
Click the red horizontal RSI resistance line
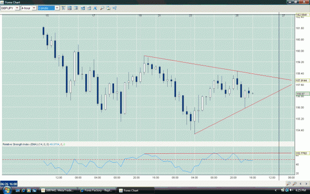click(x=217, y=153)
